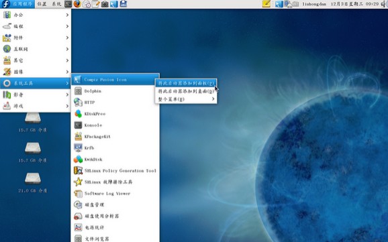
Task: Click the Krfb text label
Action: coord(89,148)
